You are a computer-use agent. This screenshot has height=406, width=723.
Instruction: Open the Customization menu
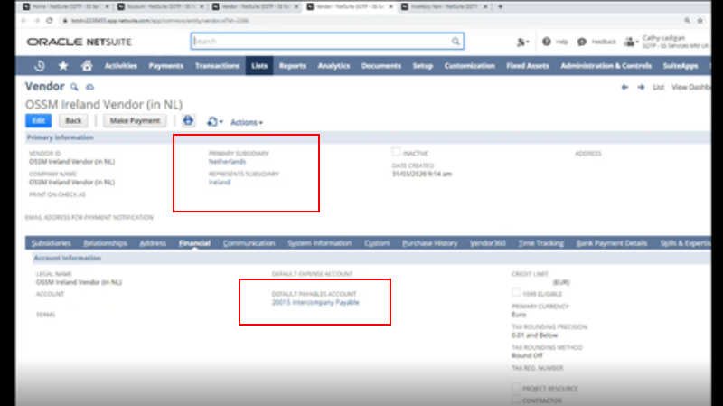[469, 66]
